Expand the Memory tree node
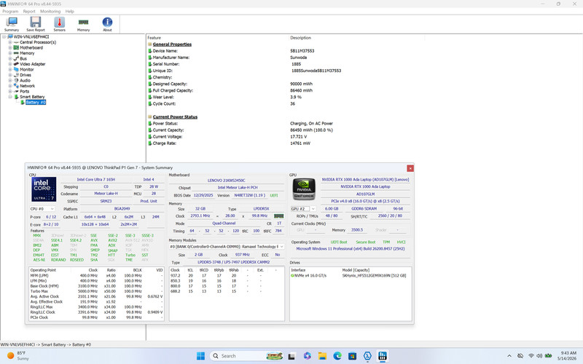This screenshot has width=583, height=364. tap(10, 53)
